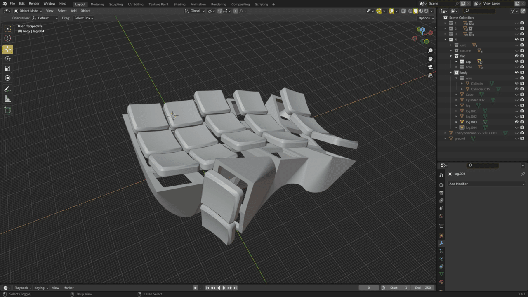Select the Add Cube tool
Screen dimensions: 528x297
(7, 110)
